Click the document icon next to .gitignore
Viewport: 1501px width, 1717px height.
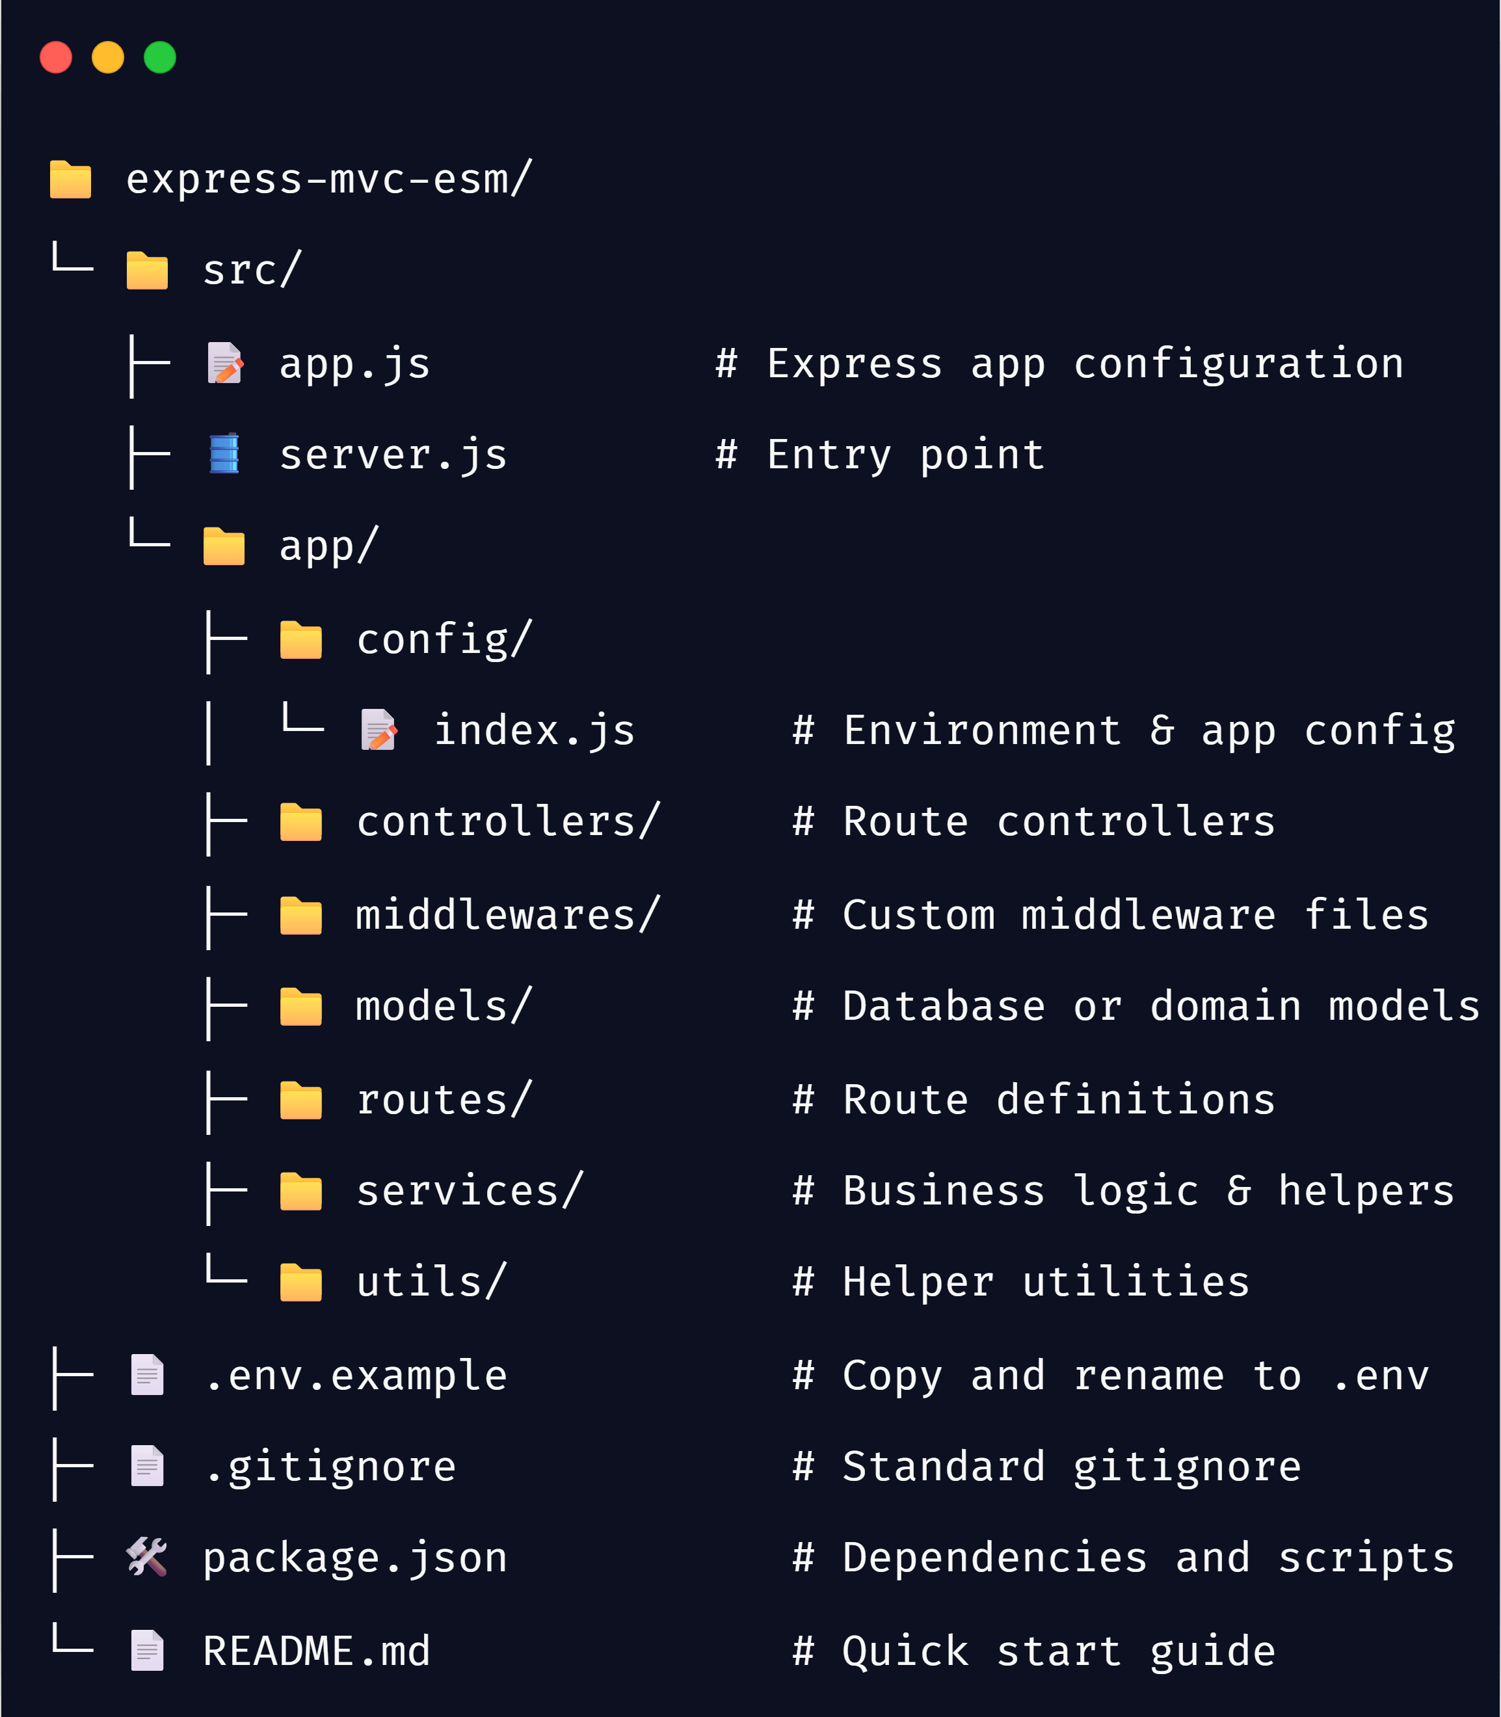coord(148,1466)
